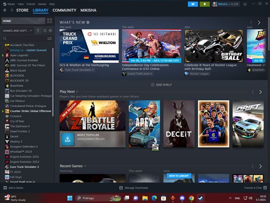Switch to the COMMUNITY tab

pyautogui.click(x=64, y=10)
